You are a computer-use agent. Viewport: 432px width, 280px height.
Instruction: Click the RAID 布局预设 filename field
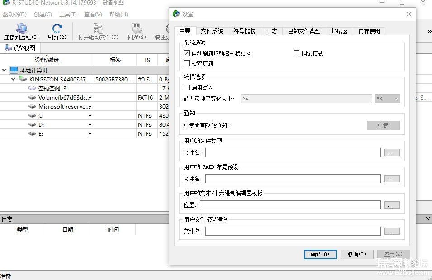click(x=293, y=179)
